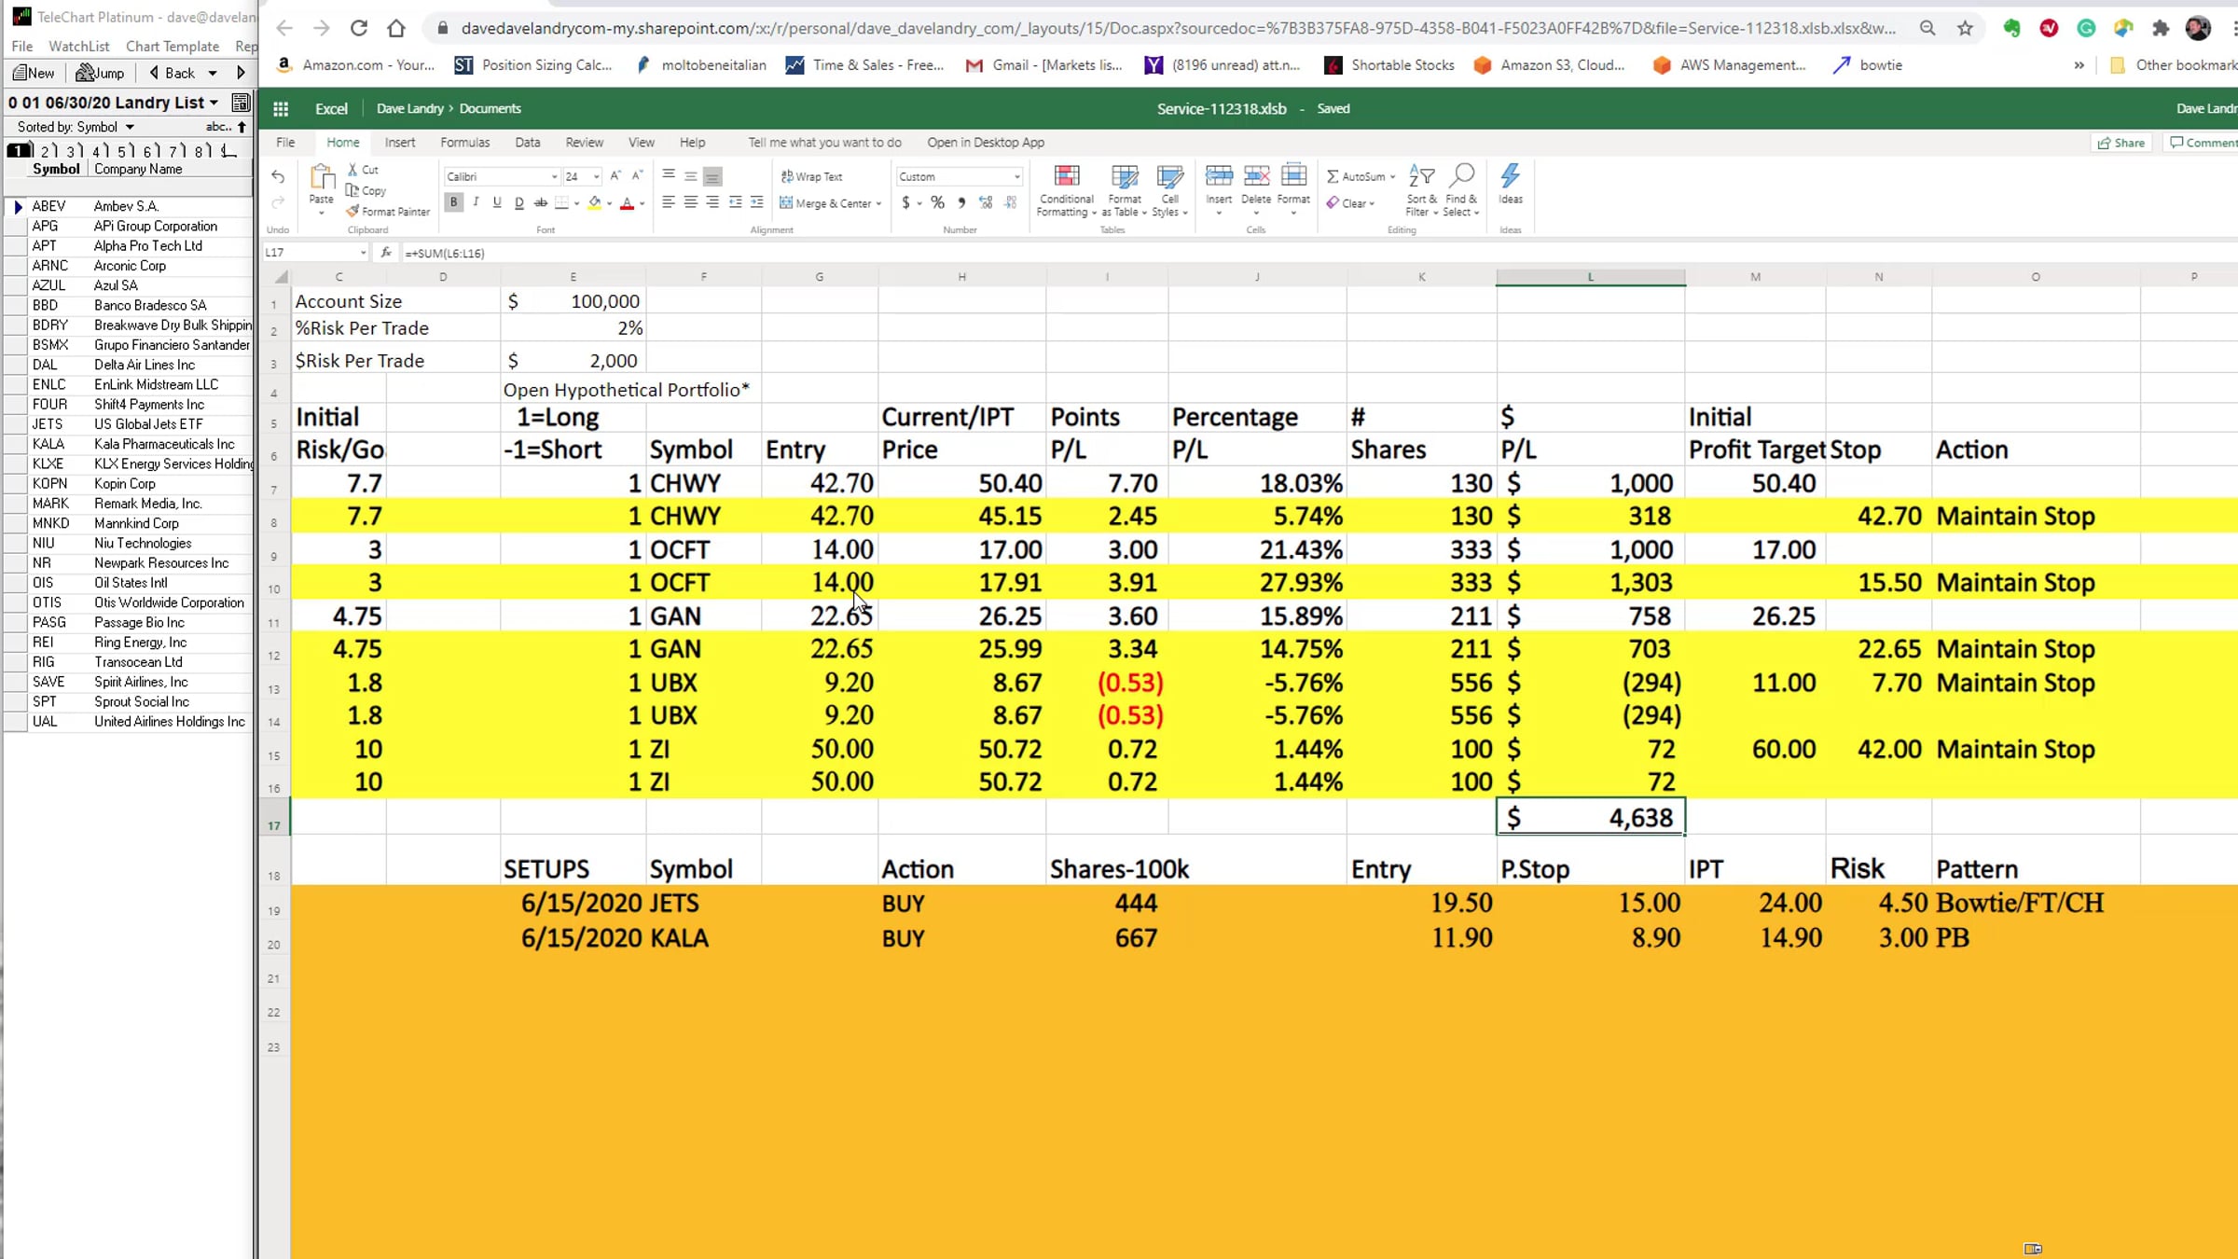Click the increase indent icon
The height and width of the screenshot is (1259, 2238).
tap(757, 202)
